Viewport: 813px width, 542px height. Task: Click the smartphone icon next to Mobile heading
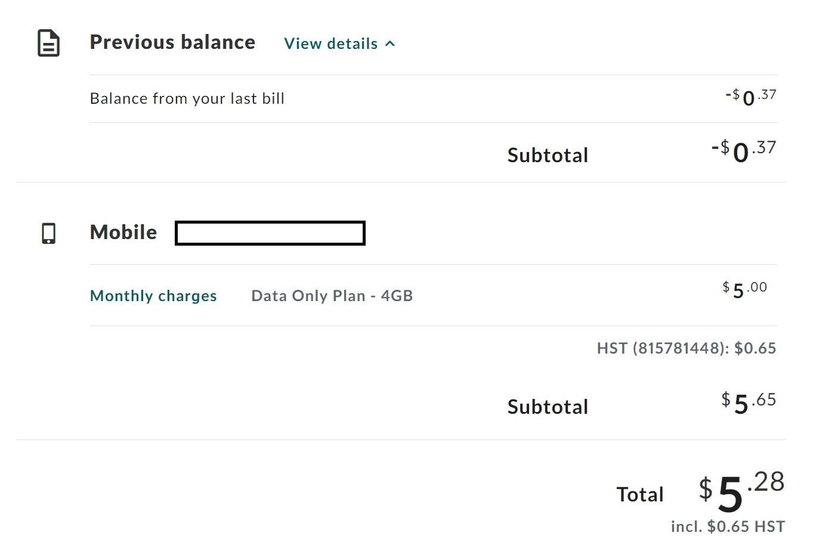pos(48,234)
